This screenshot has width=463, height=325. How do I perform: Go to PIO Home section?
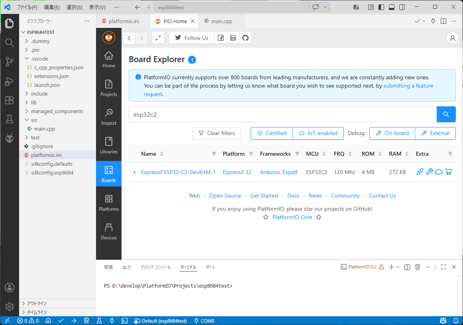click(x=109, y=59)
